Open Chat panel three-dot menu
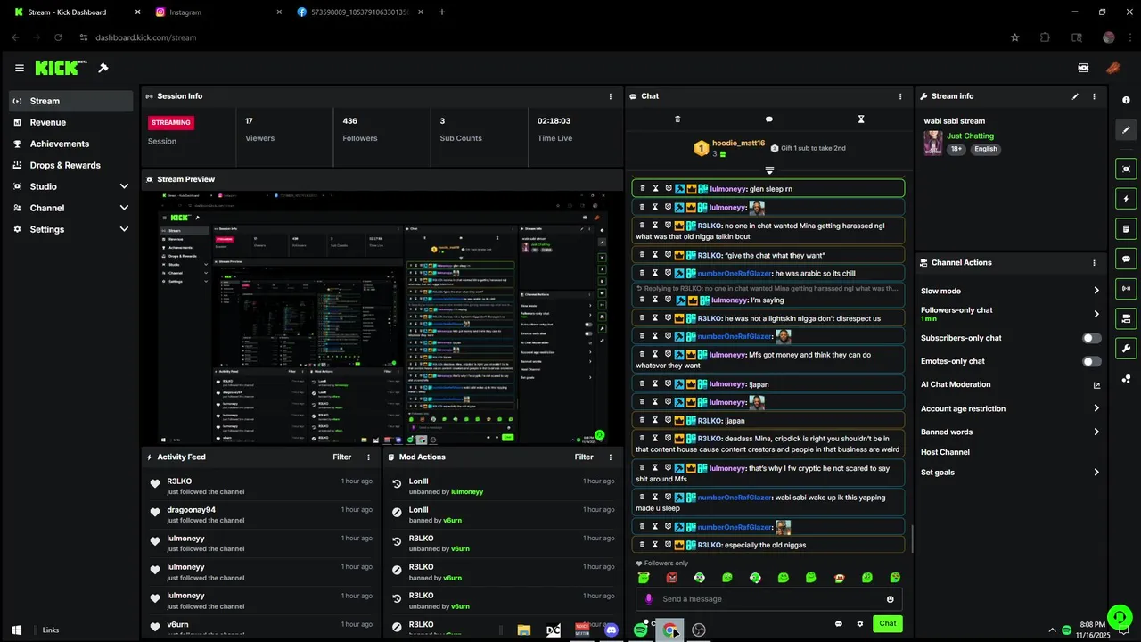The height and width of the screenshot is (642, 1141). click(900, 96)
